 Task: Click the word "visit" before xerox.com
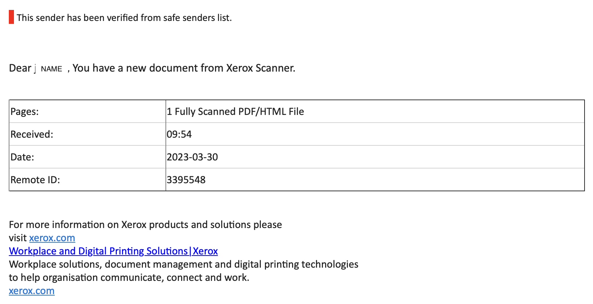click(18, 238)
